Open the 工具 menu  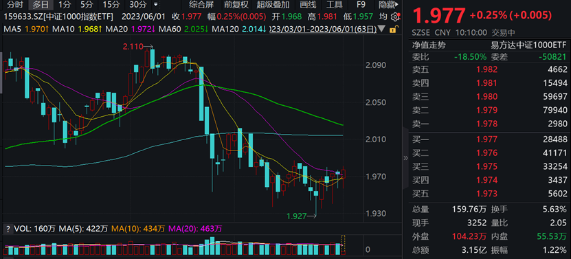tap(335, 5)
